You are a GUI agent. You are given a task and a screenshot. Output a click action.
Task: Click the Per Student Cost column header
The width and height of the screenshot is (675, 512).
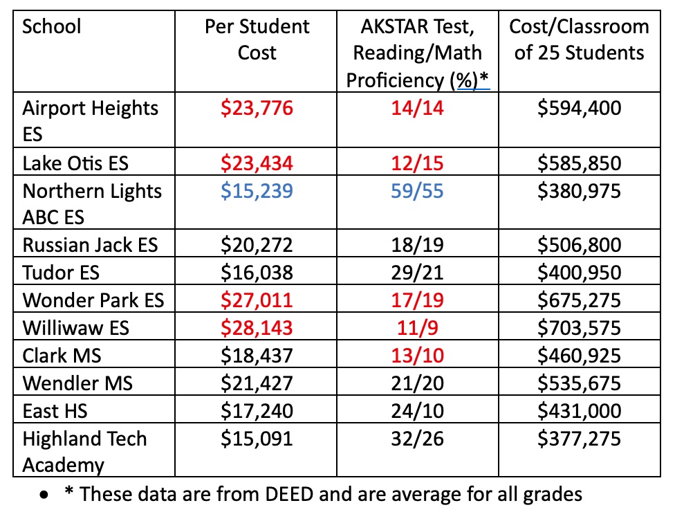click(x=257, y=39)
